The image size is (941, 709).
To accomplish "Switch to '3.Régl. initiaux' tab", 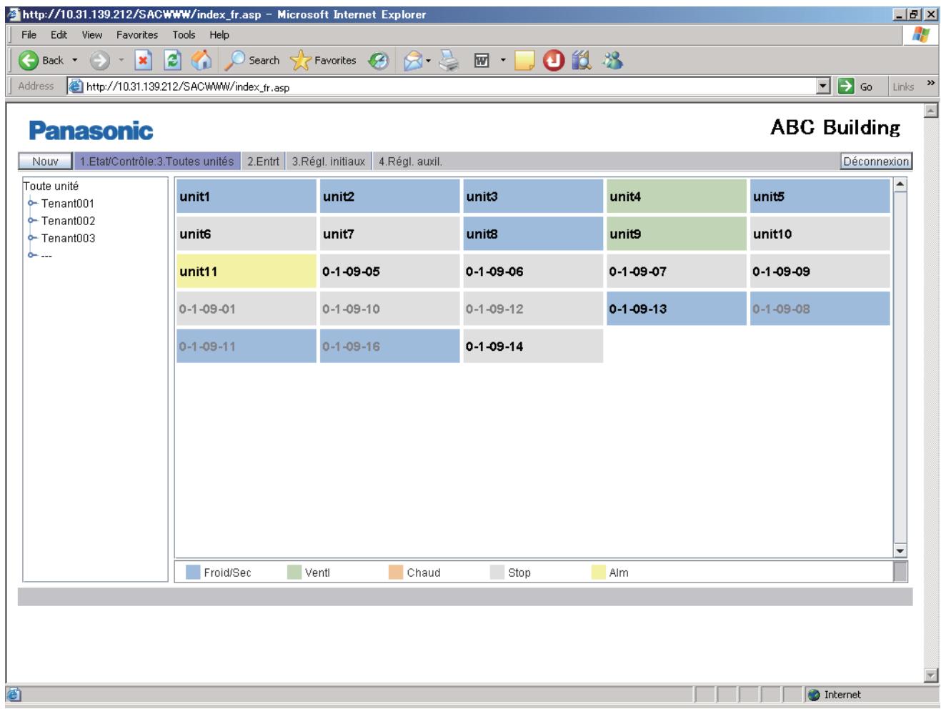I will point(329,162).
